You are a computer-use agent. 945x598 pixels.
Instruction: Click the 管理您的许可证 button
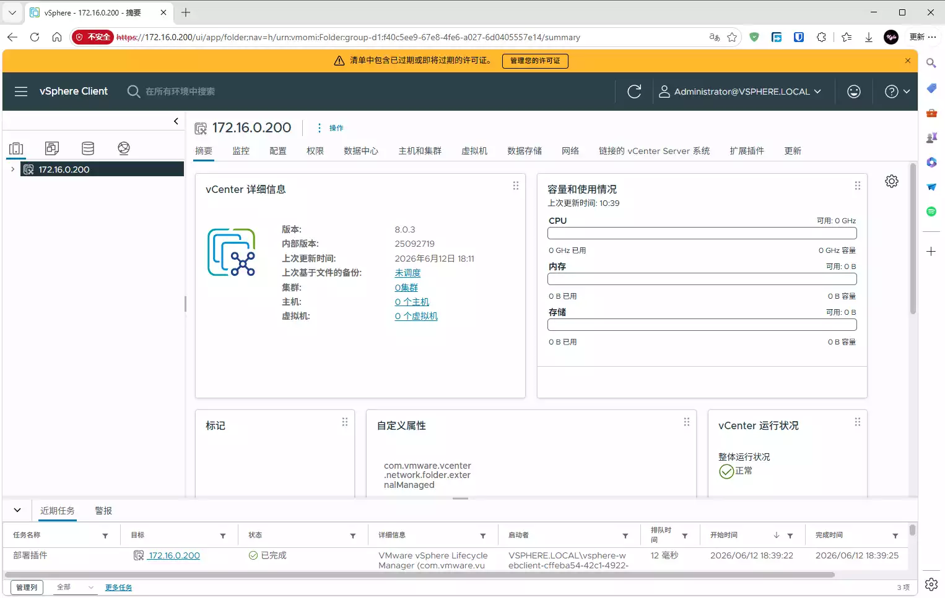click(535, 61)
